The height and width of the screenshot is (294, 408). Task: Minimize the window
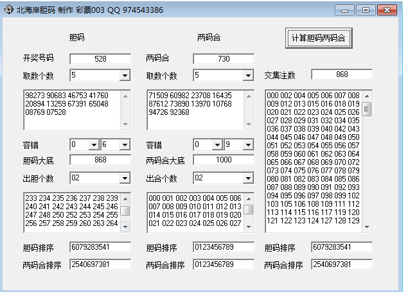tap(347, 10)
